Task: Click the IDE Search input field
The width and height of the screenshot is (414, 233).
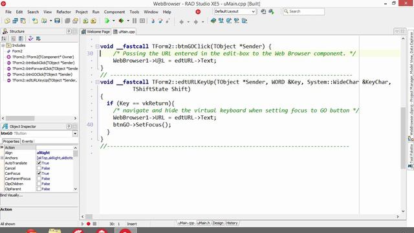Action: pos(303,12)
